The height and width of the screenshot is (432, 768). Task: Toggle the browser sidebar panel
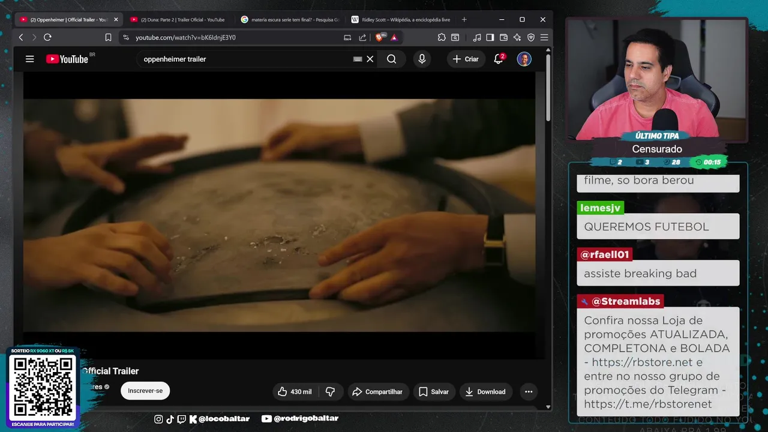(490, 37)
